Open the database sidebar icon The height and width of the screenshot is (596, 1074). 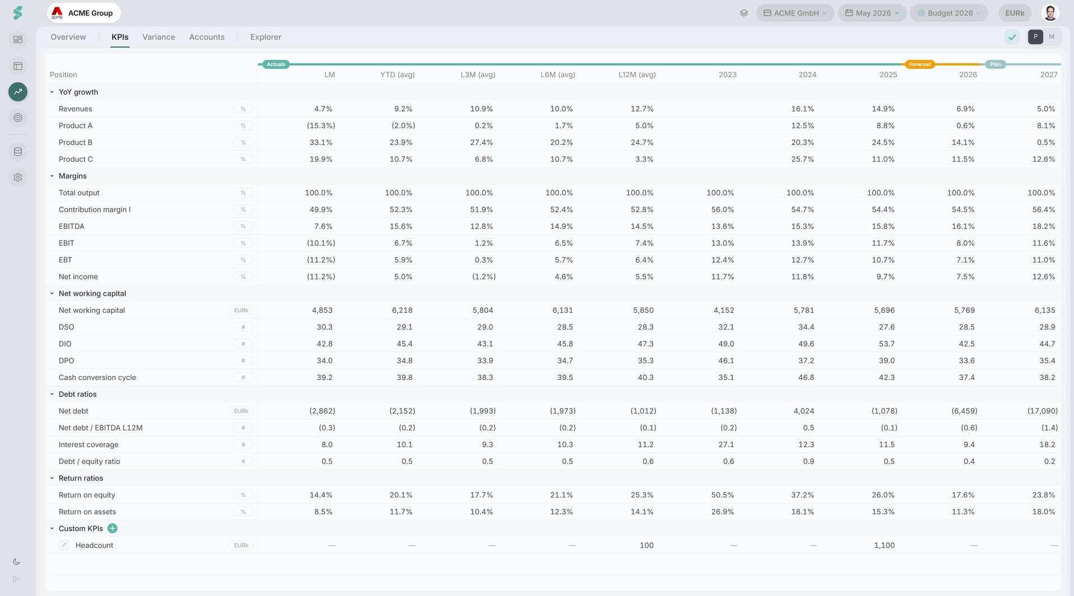(x=18, y=152)
